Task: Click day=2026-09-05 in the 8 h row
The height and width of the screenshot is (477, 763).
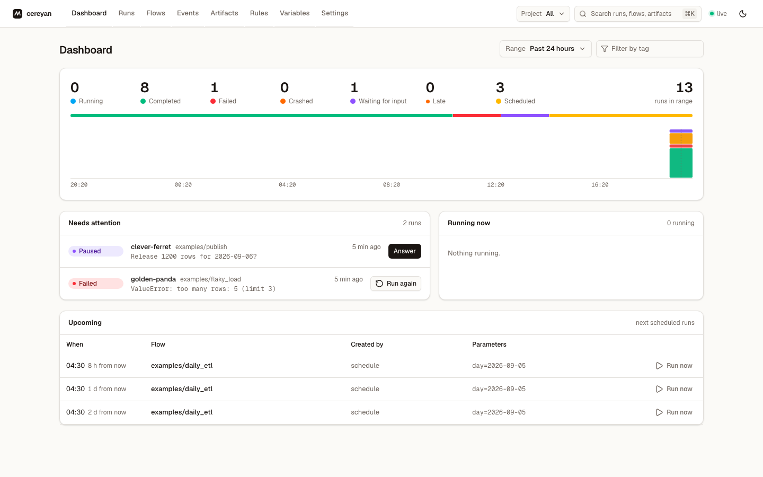Action: pos(499,366)
